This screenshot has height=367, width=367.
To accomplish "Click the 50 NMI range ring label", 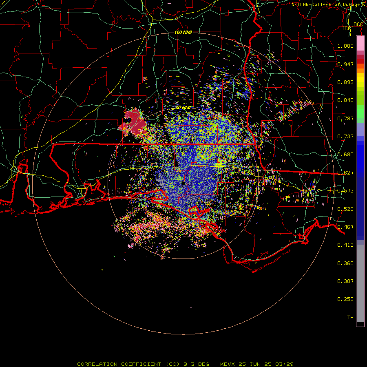I will pyautogui.click(x=183, y=108).
